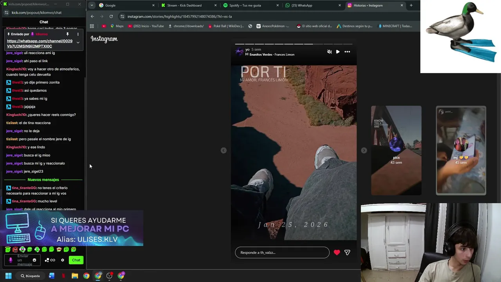Go back in the Instagram browser window
Screen dimensions: 501x282
point(92,16)
